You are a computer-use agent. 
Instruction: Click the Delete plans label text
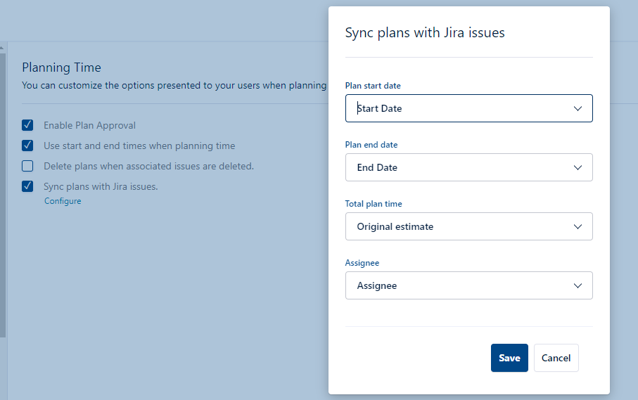[148, 166]
